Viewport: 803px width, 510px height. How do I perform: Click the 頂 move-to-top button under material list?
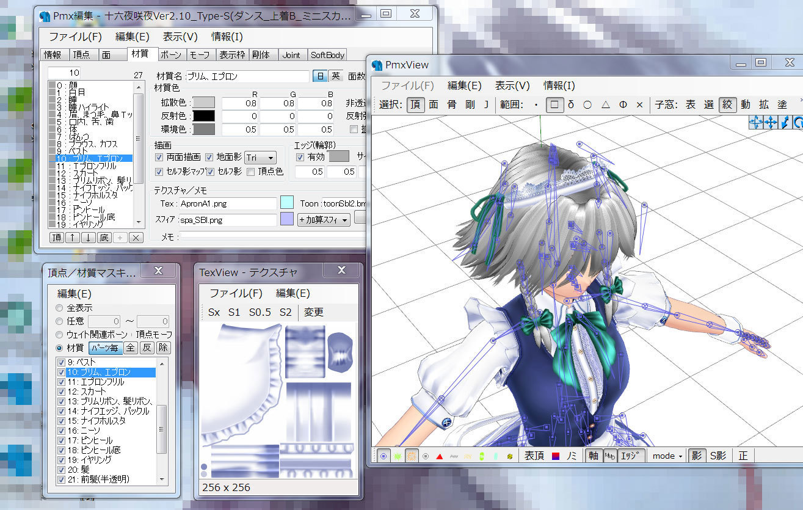(x=56, y=238)
